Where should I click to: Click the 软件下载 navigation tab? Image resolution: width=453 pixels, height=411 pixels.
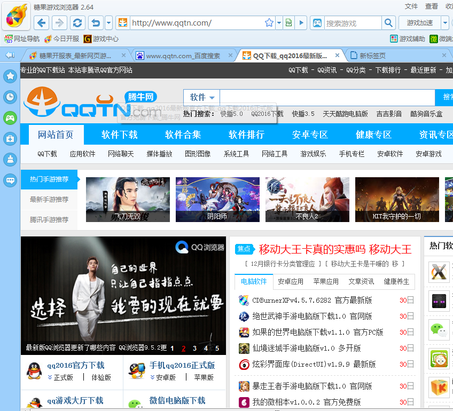(x=119, y=135)
